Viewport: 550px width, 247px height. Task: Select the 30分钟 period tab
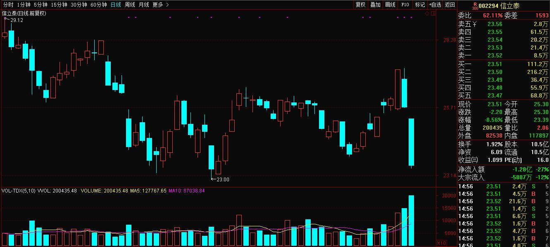click(x=79, y=5)
